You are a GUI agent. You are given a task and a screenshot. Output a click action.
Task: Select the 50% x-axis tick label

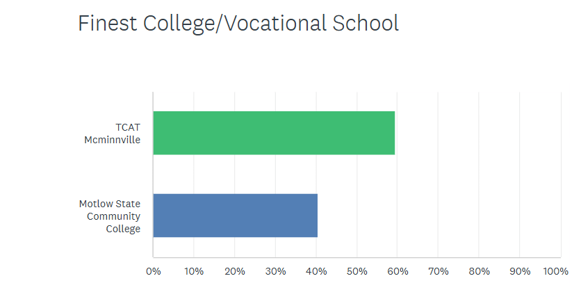point(356,270)
